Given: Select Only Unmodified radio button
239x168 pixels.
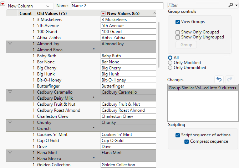Looking at the screenshot, I should 170,68.
